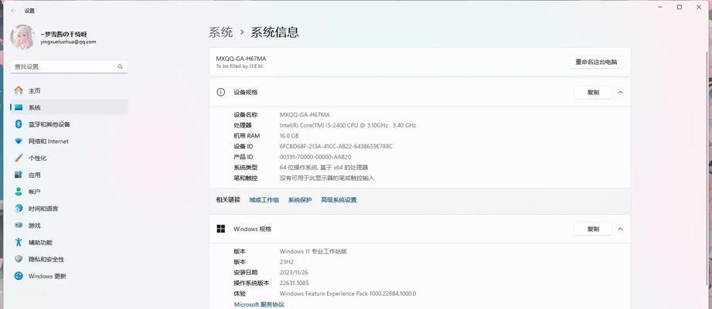The height and width of the screenshot is (309, 712).
Task: Open the 主页 home icon
Action: coord(18,90)
